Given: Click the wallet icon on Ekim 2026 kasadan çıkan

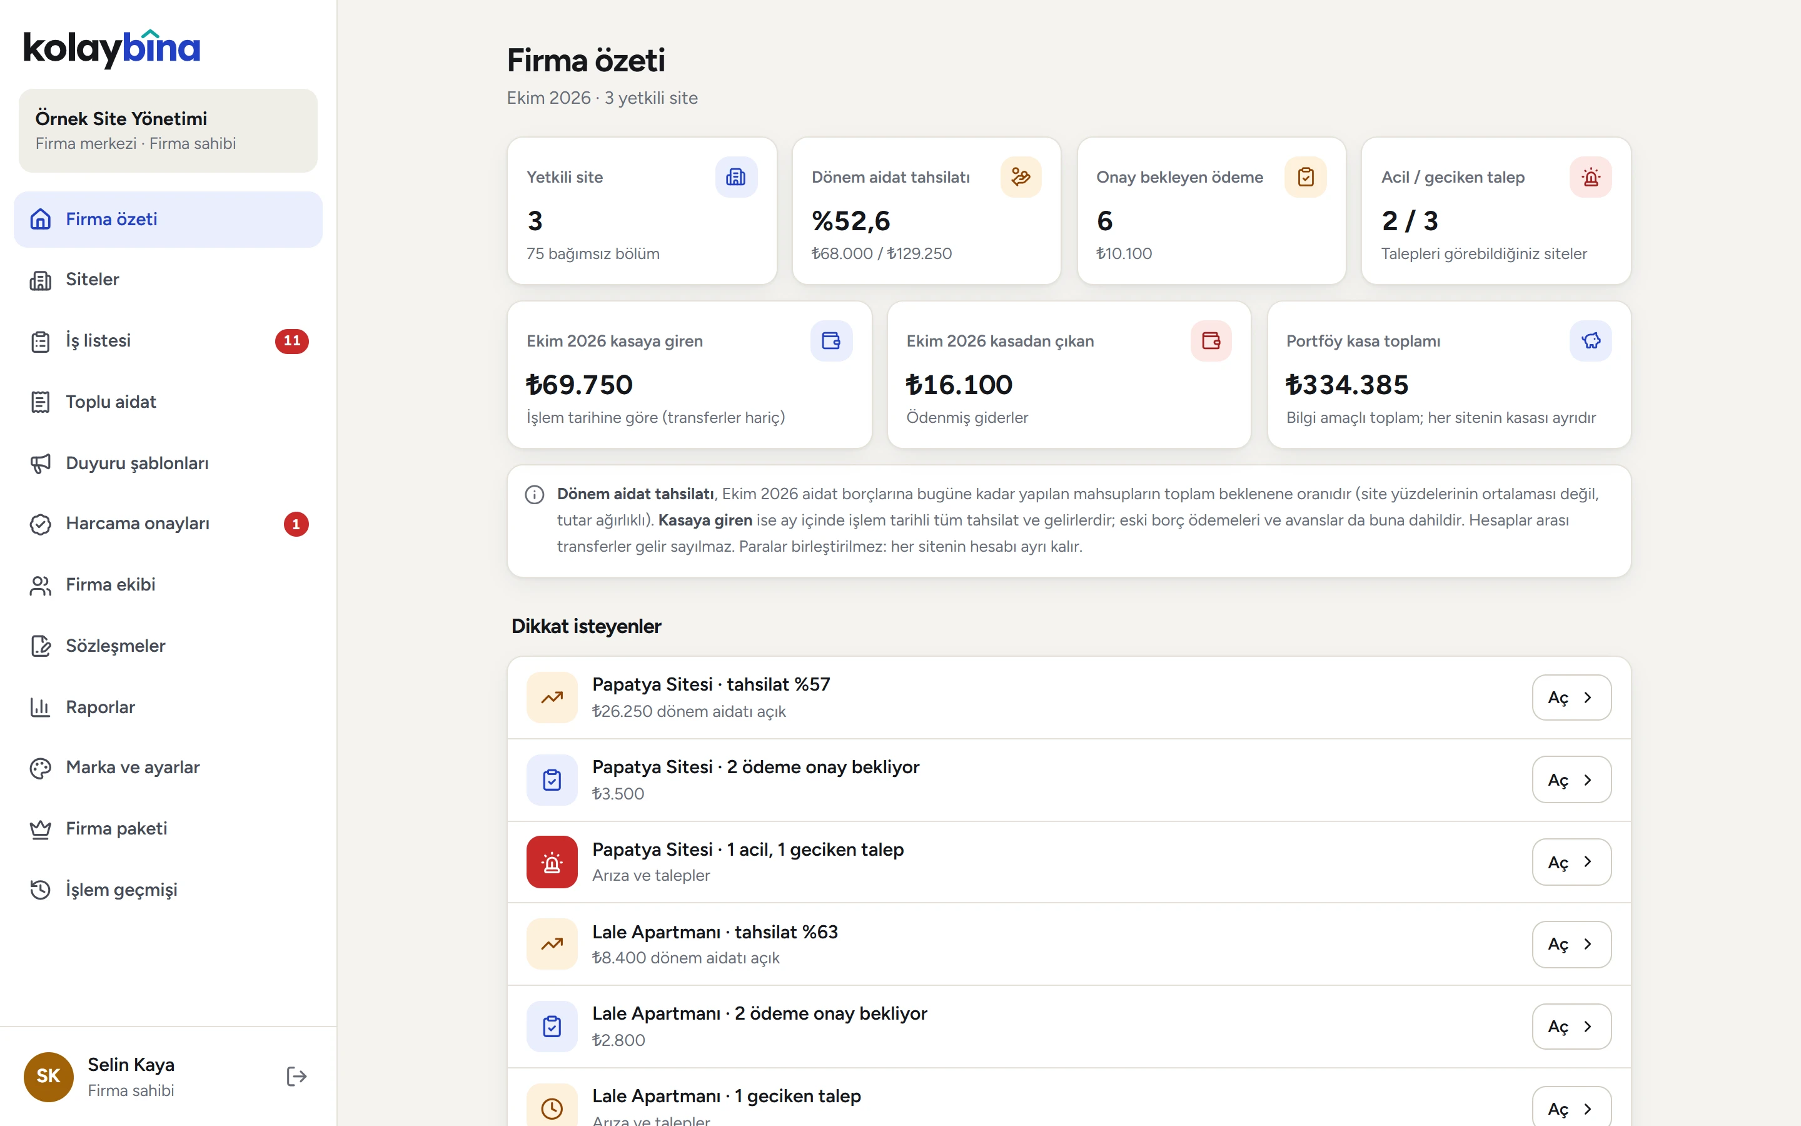Looking at the screenshot, I should (x=1211, y=340).
